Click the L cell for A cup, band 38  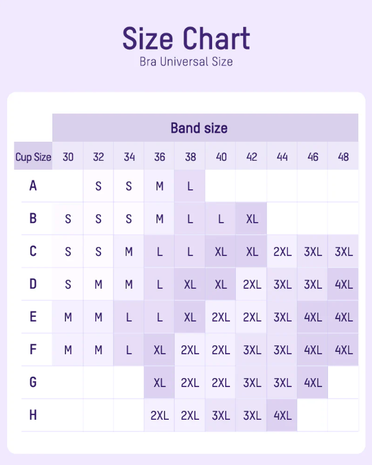pos(190,186)
